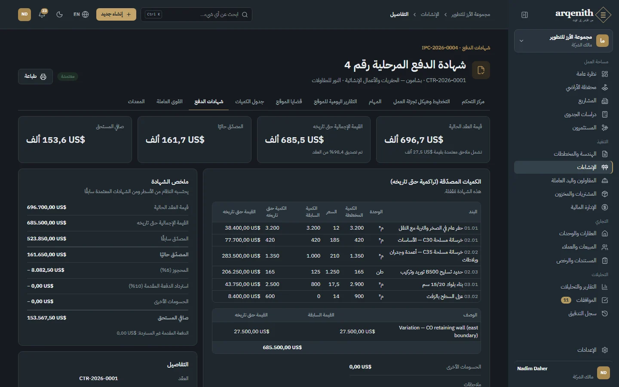The image size is (619, 387).
Task: Expand the مجموعة الأرز للتطوير company switcher
Action: tap(563, 41)
